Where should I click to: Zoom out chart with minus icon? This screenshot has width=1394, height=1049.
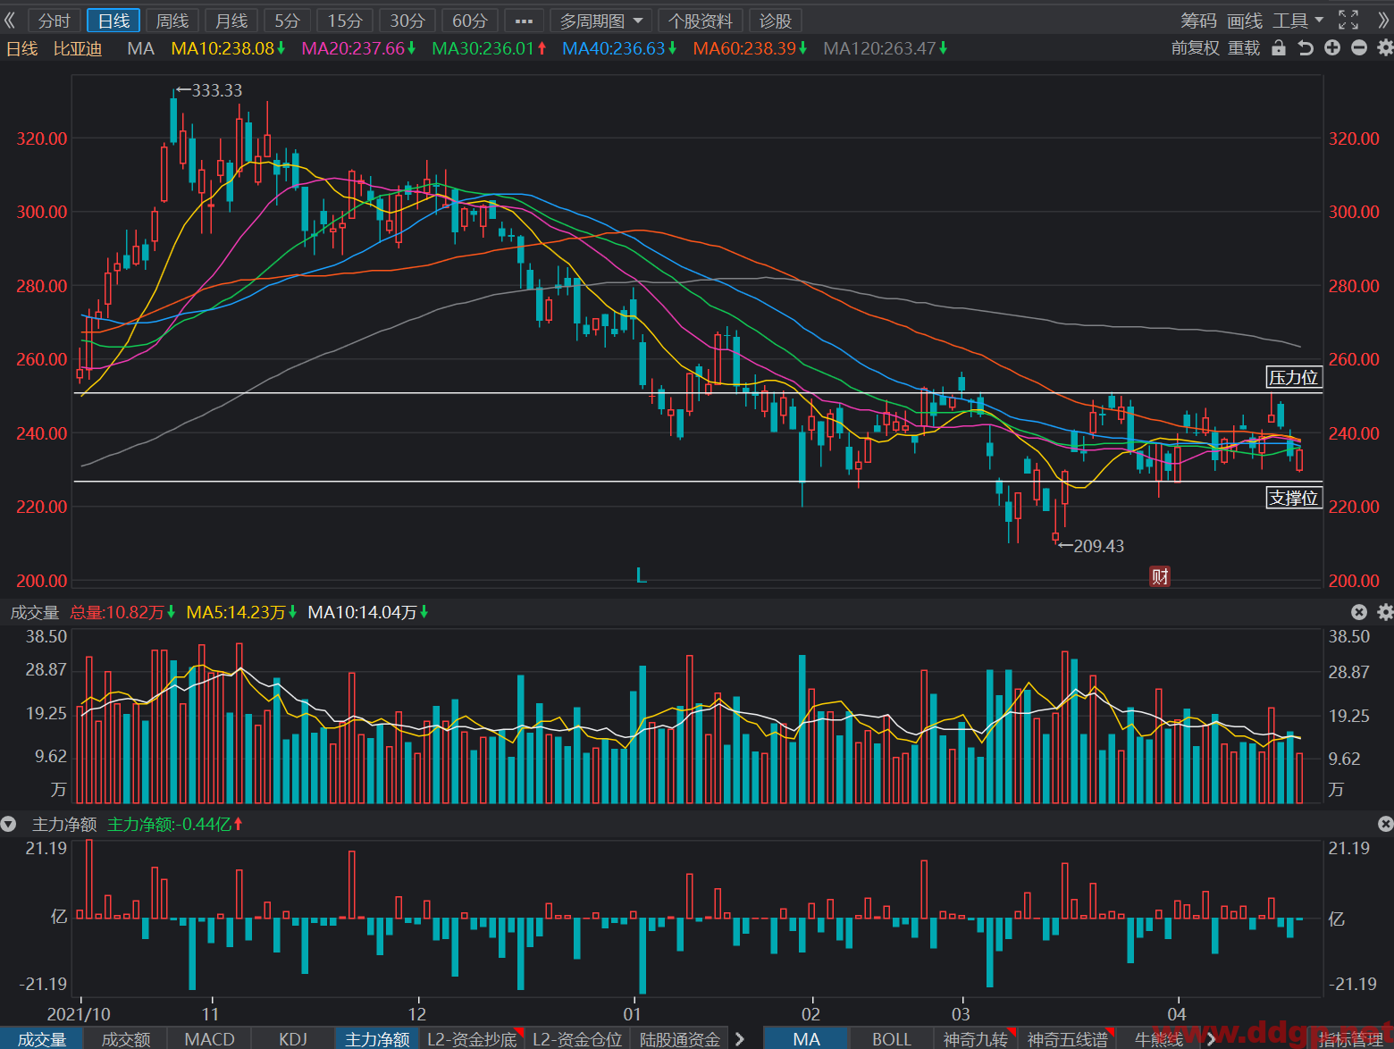click(x=1359, y=48)
